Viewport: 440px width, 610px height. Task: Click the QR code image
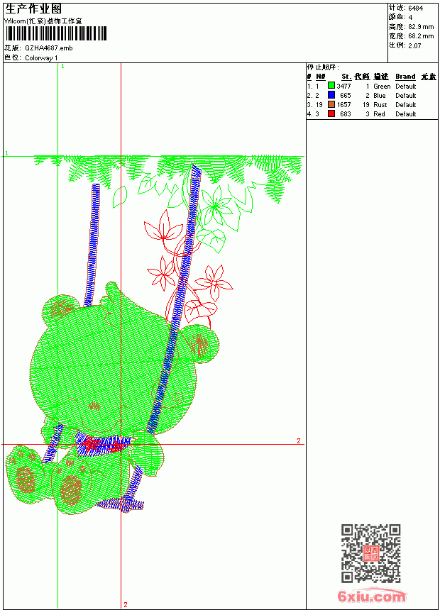coord(371,553)
